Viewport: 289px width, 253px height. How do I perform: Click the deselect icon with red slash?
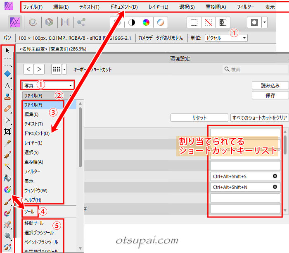click(208, 22)
